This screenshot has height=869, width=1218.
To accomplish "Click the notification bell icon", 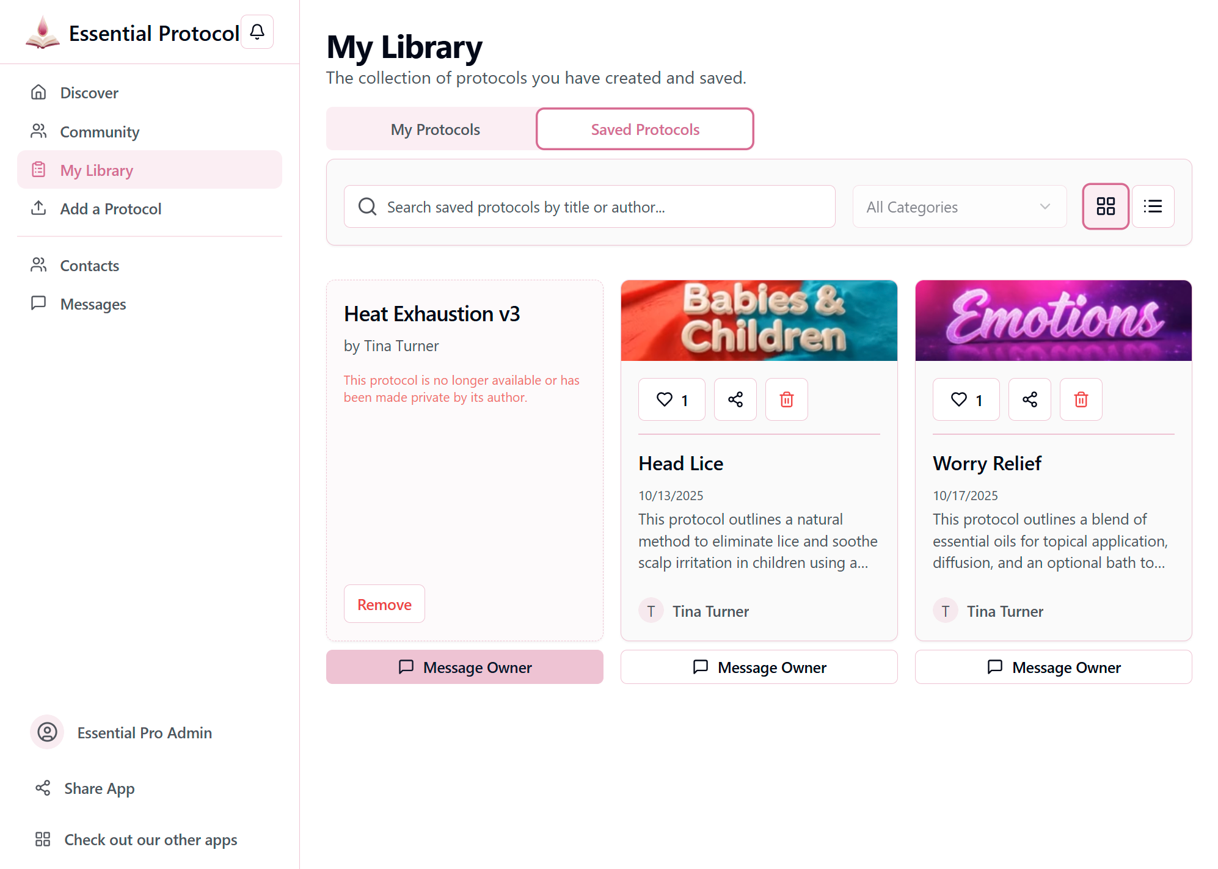I will [x=257, y=32].
